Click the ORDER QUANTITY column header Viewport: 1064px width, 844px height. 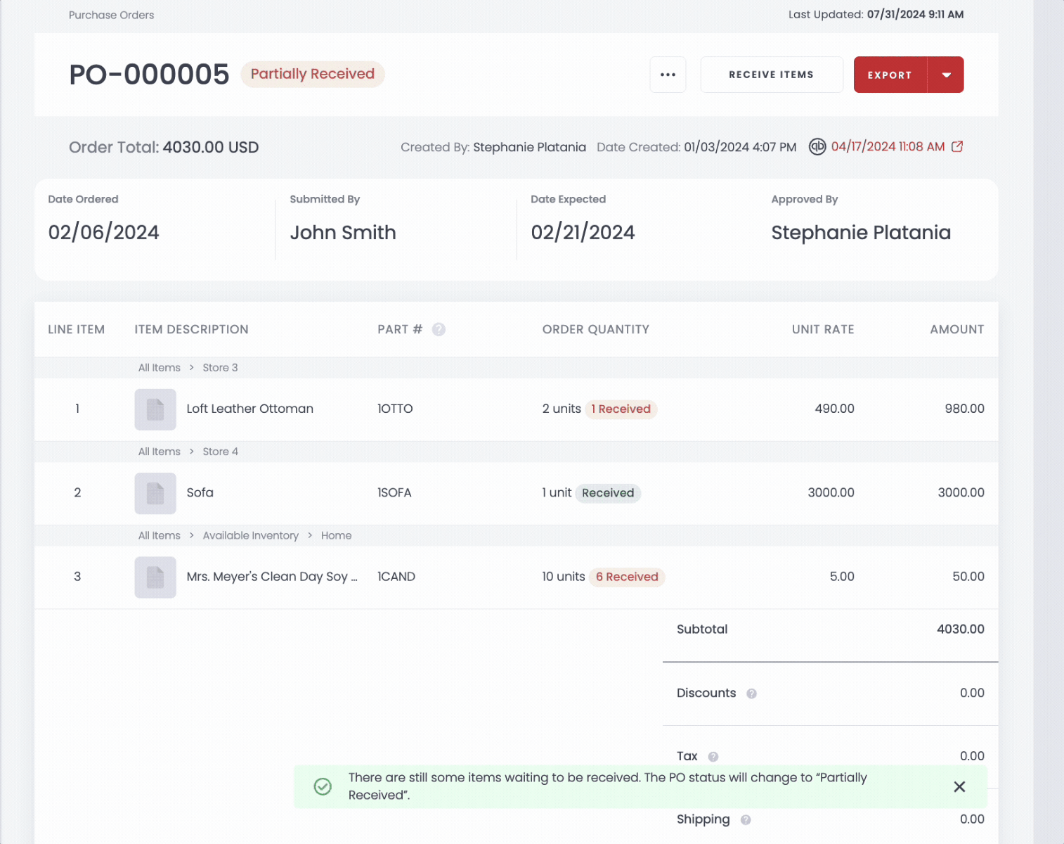pos(595,329)
